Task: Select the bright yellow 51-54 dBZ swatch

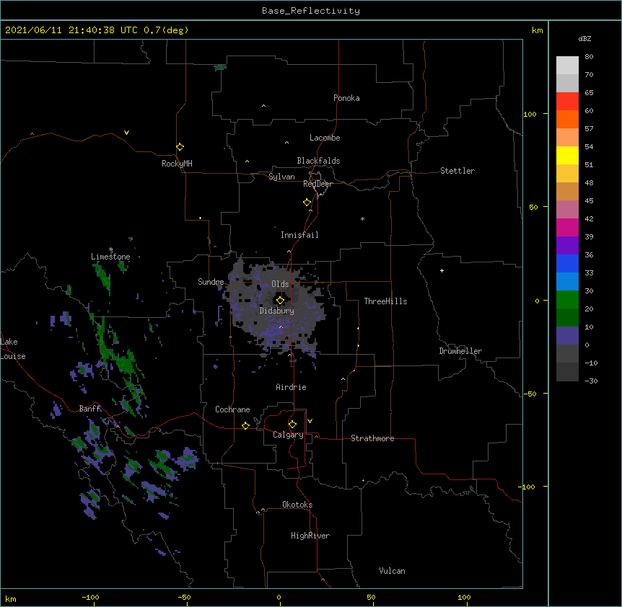Action: click(x=567, y=155)
